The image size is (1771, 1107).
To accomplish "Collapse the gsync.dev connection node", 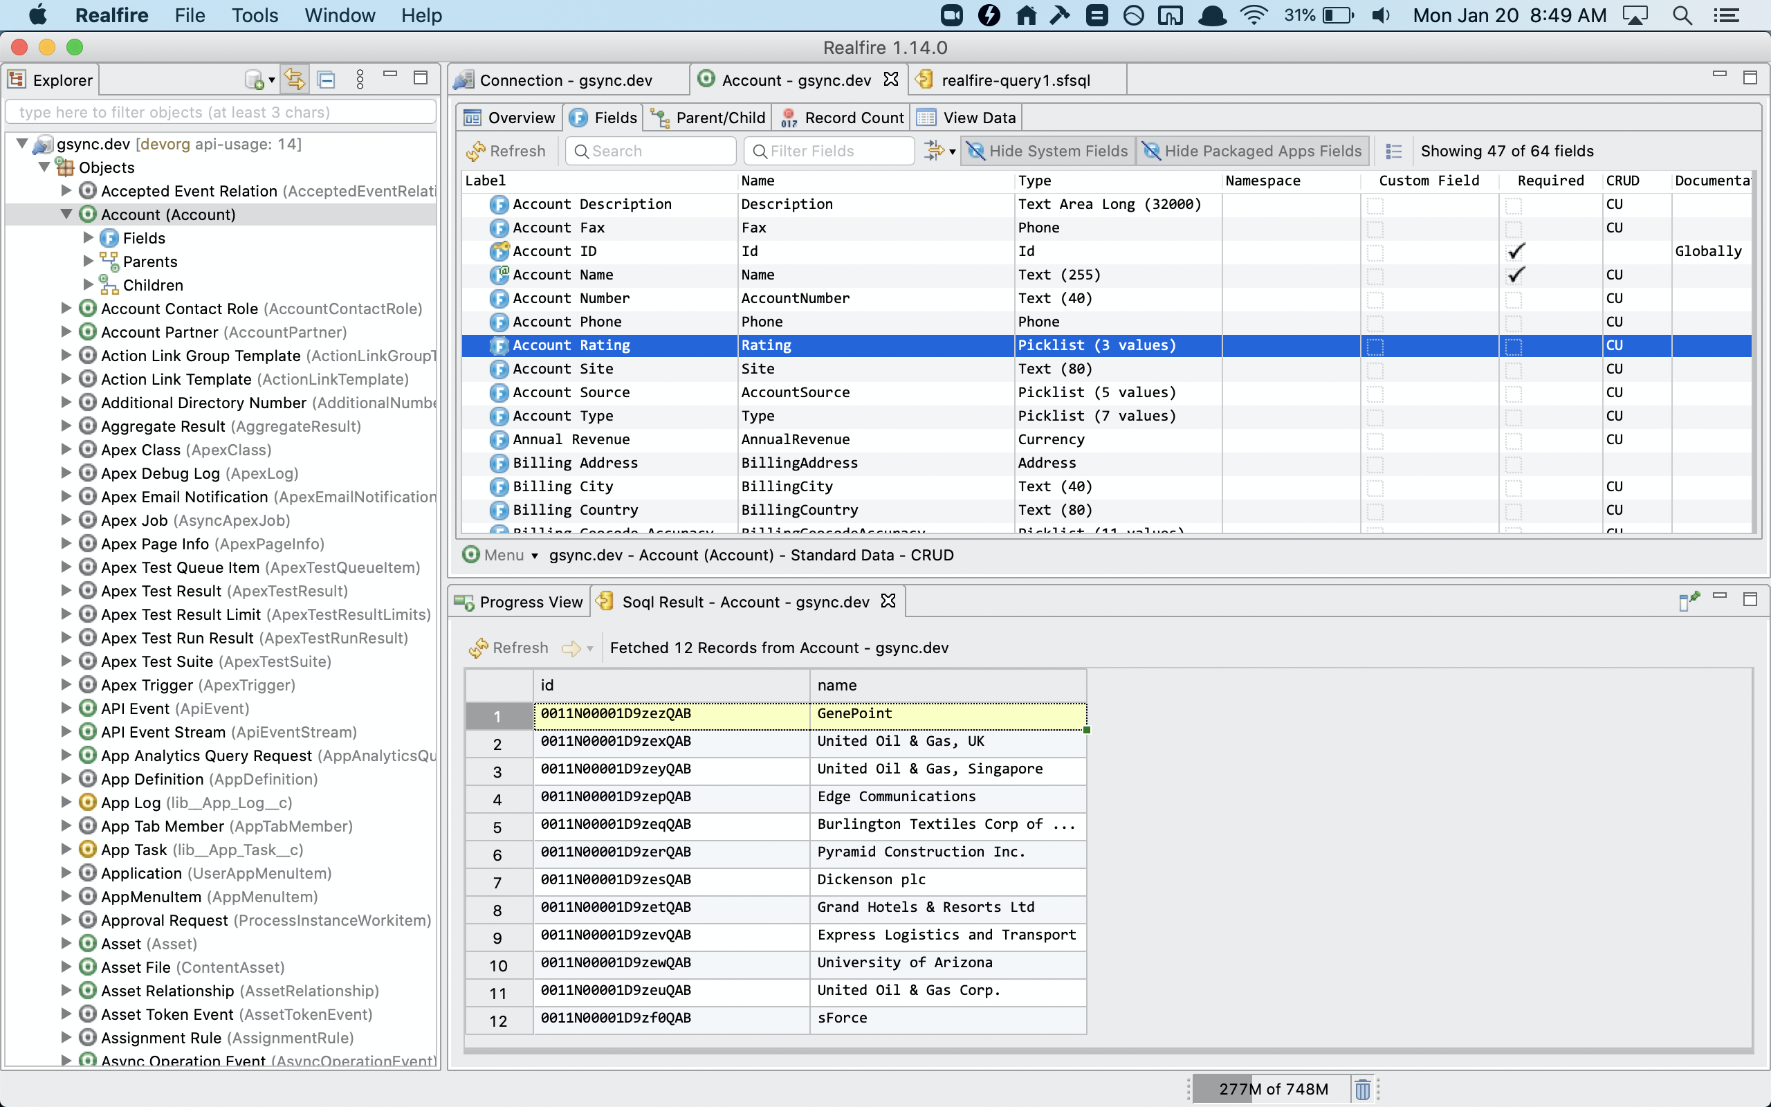I will point(22,143).
